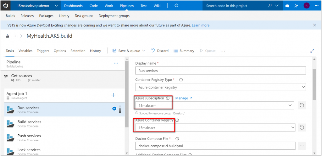Viewport: 322px width, 156px height.
Task: Select the Agent job 1 row
Action: pos(64,95)
